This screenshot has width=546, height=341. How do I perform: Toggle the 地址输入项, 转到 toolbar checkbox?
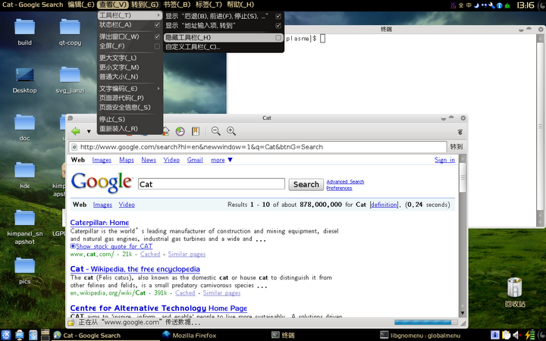pyautogui.click(x=278, y=26)
